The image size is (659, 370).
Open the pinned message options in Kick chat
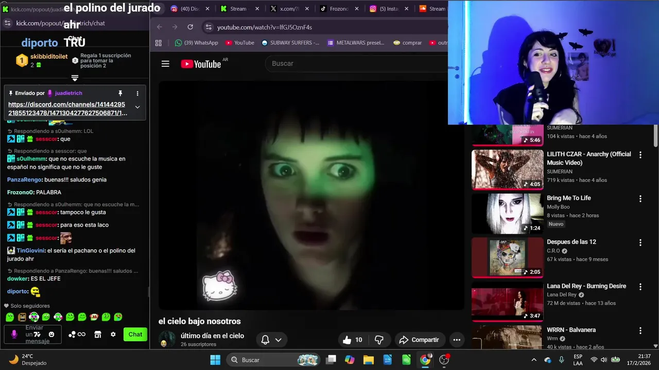[x=137, y=93]
